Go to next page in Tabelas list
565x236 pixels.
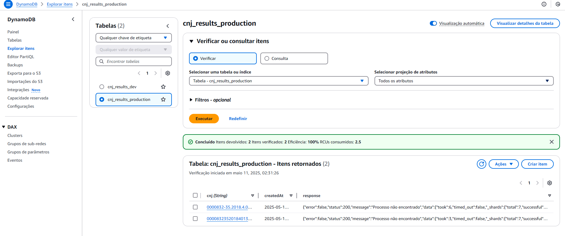tap(156, 73)
